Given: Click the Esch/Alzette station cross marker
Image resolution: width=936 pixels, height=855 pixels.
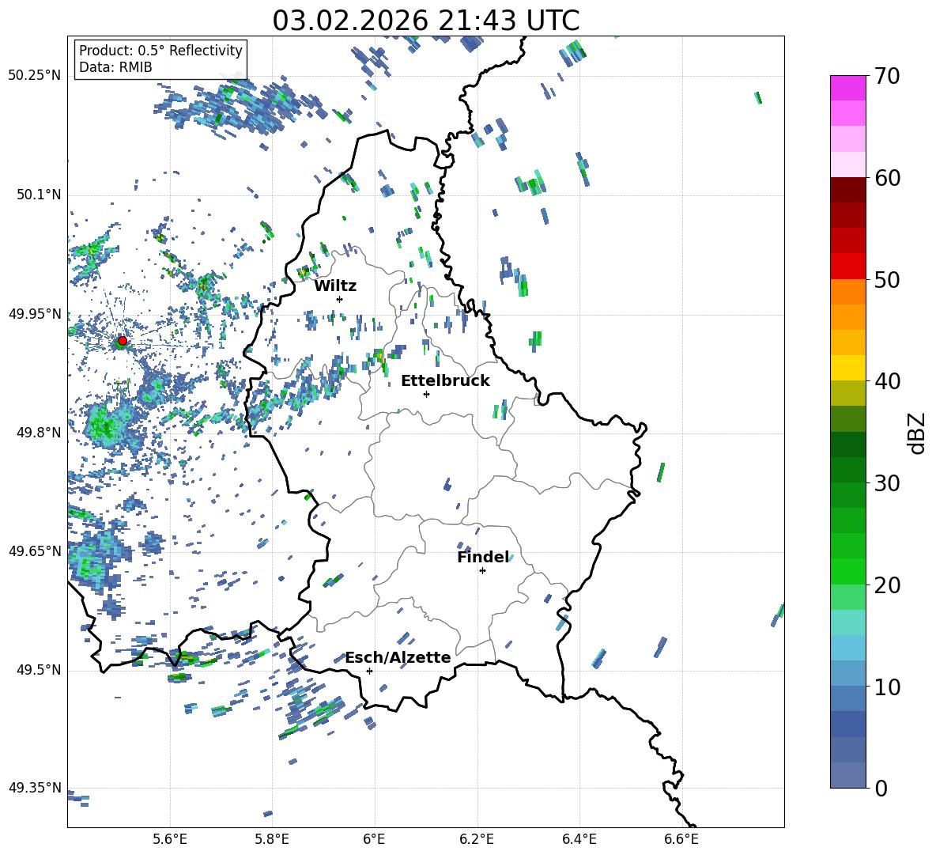Looking at the screenshot, I should (369, 671).
